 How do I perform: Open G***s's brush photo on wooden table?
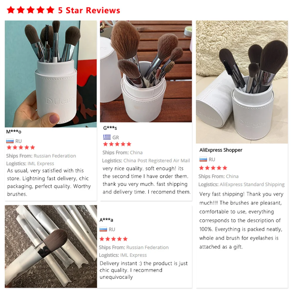pos(146,71)
